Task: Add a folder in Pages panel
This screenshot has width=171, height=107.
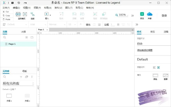Action: (32, 37)
